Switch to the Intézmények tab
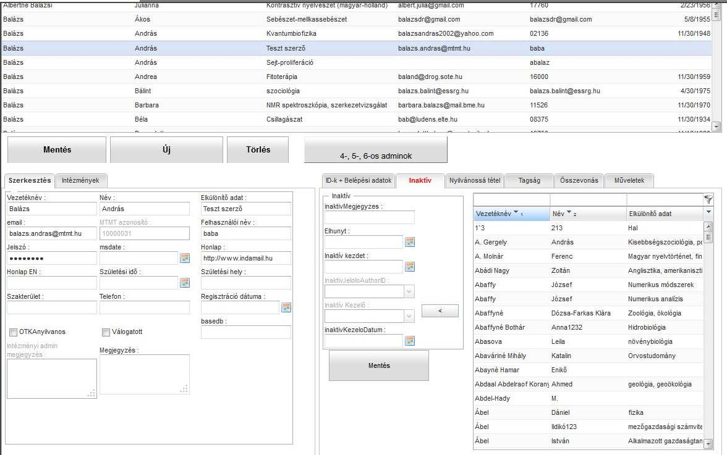Viewport: 727px width, 455px height. pos(80,180)
